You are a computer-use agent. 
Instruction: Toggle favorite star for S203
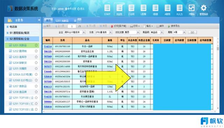tap(36, 57)
